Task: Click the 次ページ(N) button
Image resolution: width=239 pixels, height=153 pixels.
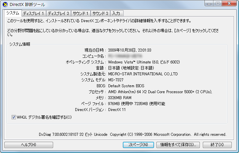Action: point(138,145)
